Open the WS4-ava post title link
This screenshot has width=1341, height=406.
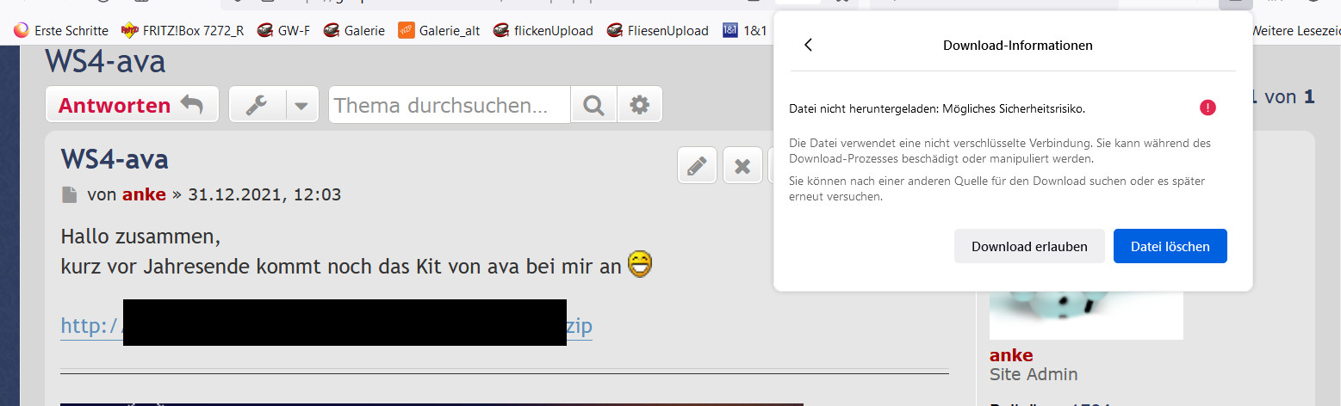click(115, 159)
